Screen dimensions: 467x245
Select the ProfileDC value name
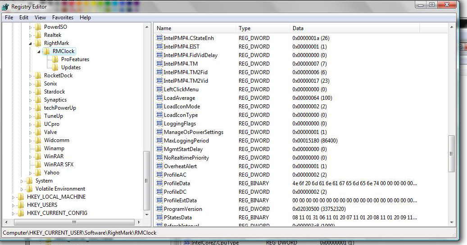(x=175, y=192)
